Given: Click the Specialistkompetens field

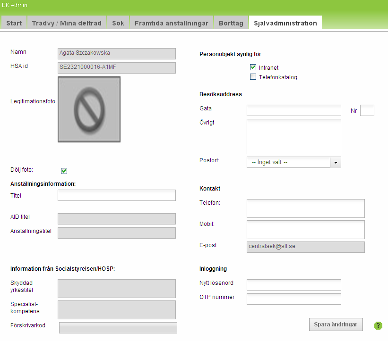Looking at the screenshot, I should (x=117, y=310).
